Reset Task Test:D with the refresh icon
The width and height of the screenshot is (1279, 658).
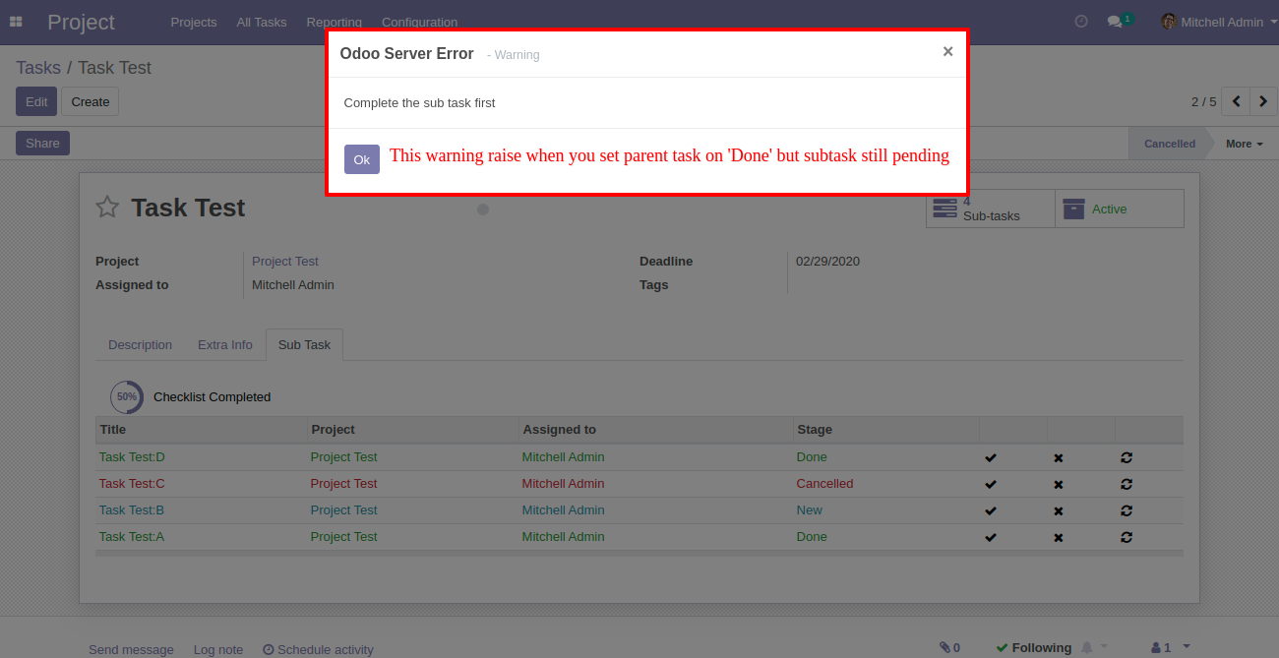[x=1127, y=457]
